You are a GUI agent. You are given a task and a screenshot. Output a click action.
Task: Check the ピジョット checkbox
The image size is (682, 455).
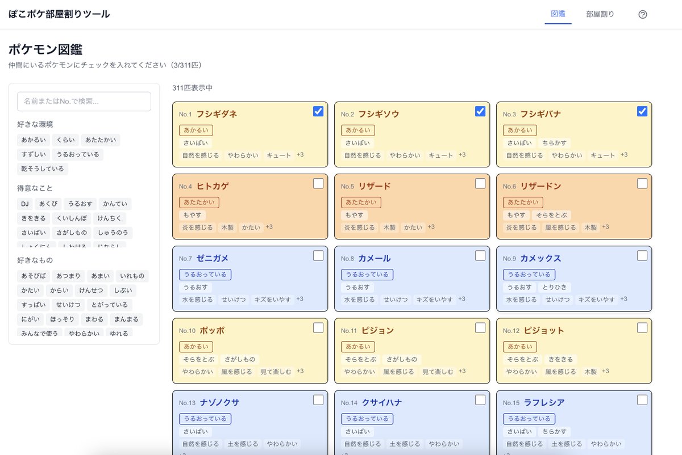[642, 327]
